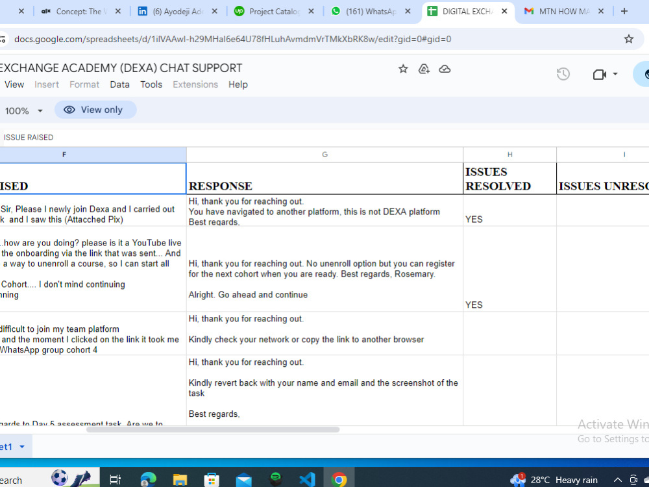This screenshot has height=487, width=649.
Task: Open the Tools menu
Action: (151, 84)
